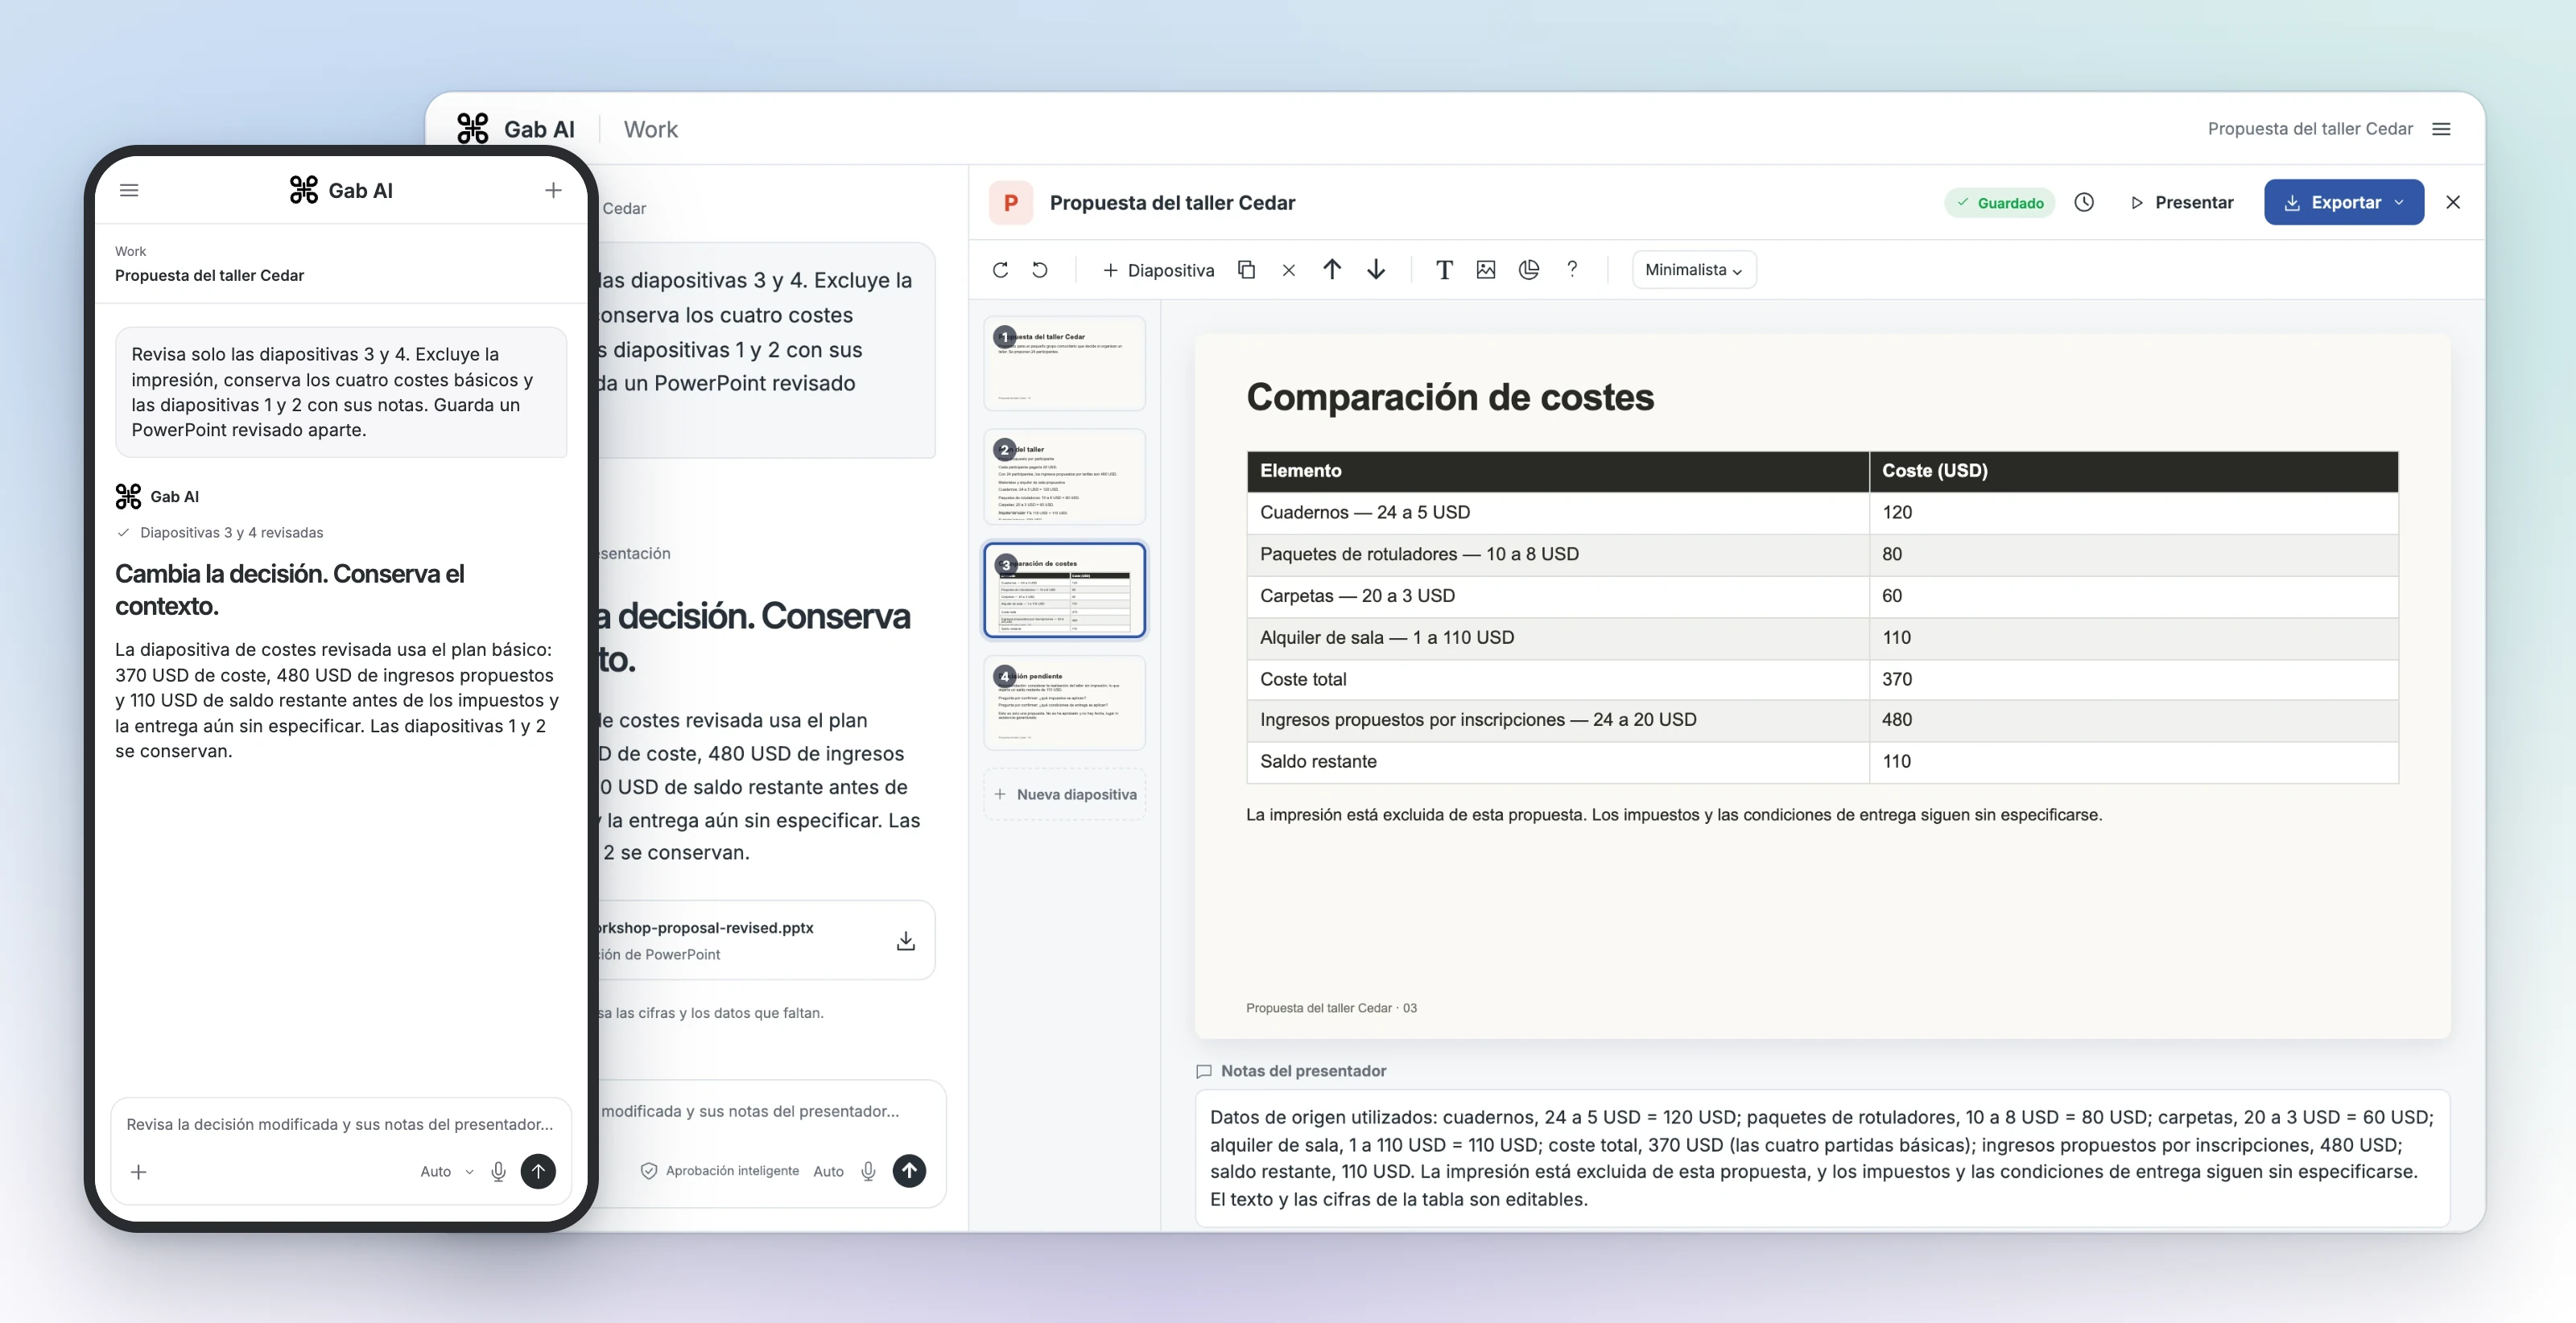Click the Coste total table cell

pos(1557,679)
